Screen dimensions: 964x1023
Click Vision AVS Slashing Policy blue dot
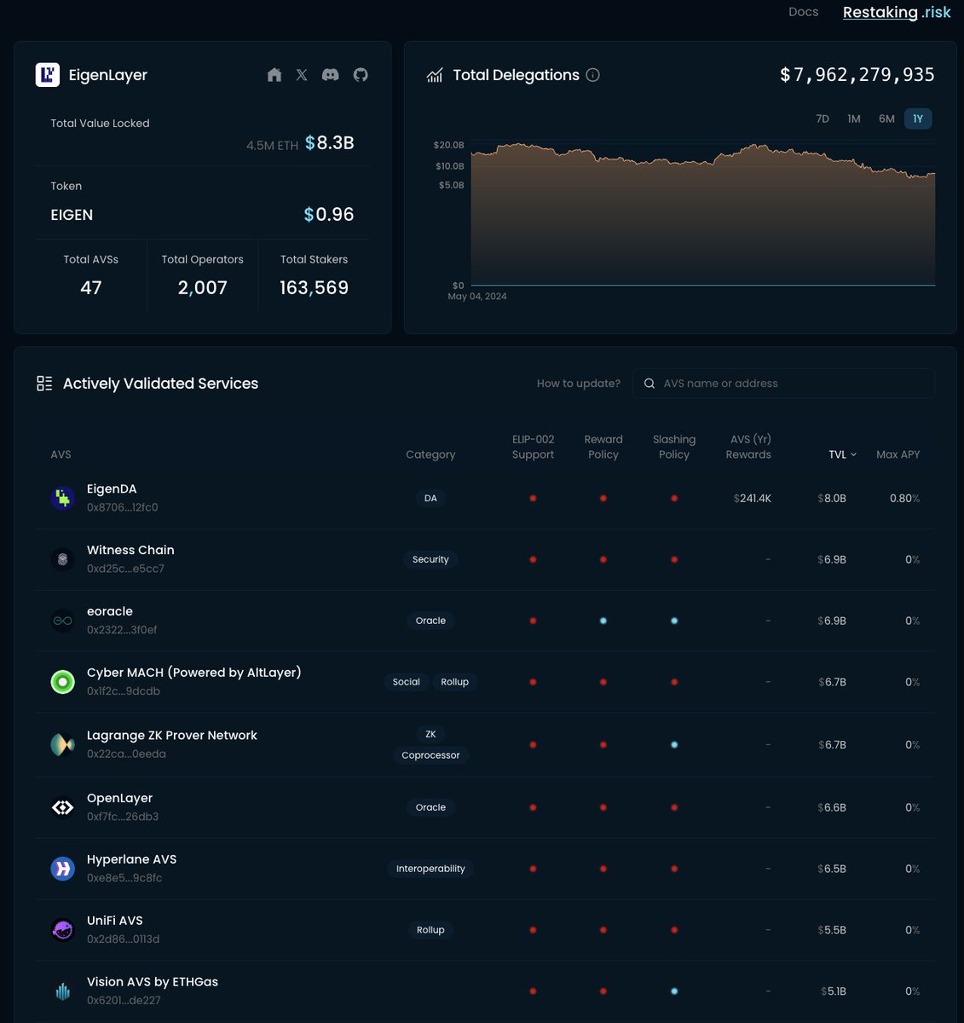pyautogui.click(x=674, y=991)
